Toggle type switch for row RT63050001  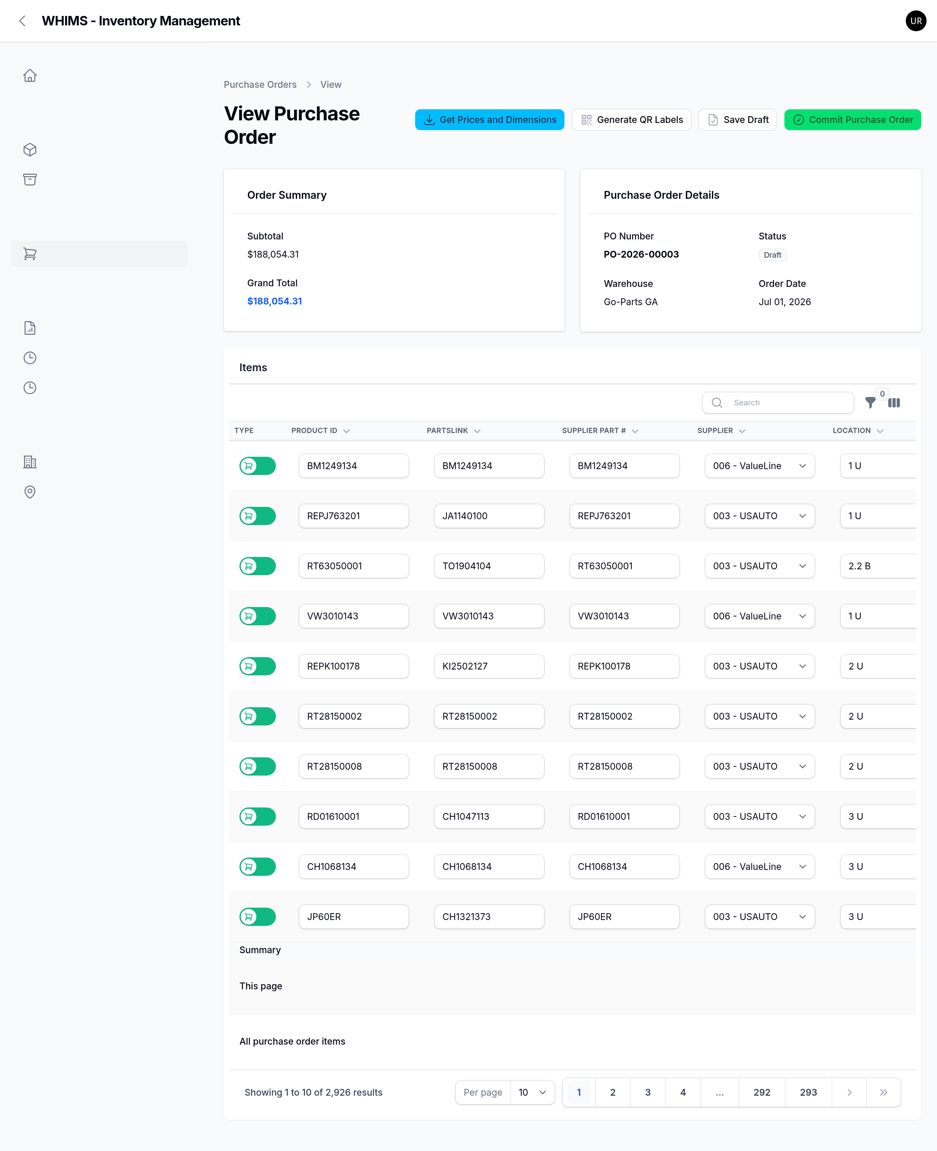click(x=257, y=566)
